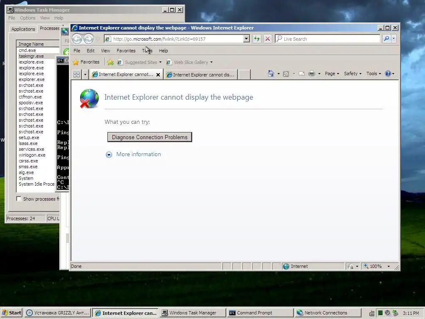Image resolution: width=425 pixels, height=319 pixels.
Task: Select explorer.exe in process list
Action: coord(32,79)
